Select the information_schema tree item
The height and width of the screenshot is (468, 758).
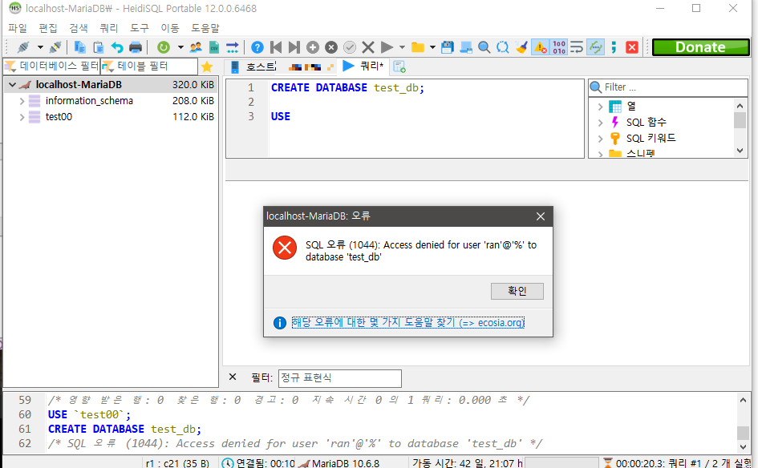[89, 101]
